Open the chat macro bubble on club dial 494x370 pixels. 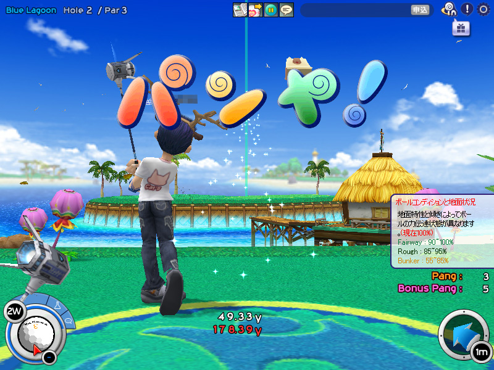pyautogui.click(x=69, y=321)
